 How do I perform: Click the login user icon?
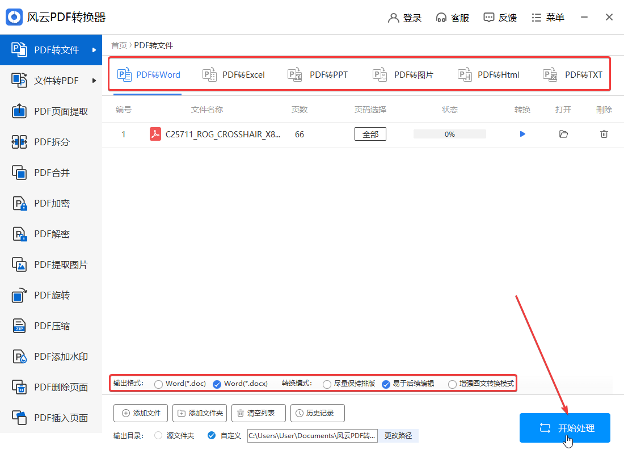point(393,18)
